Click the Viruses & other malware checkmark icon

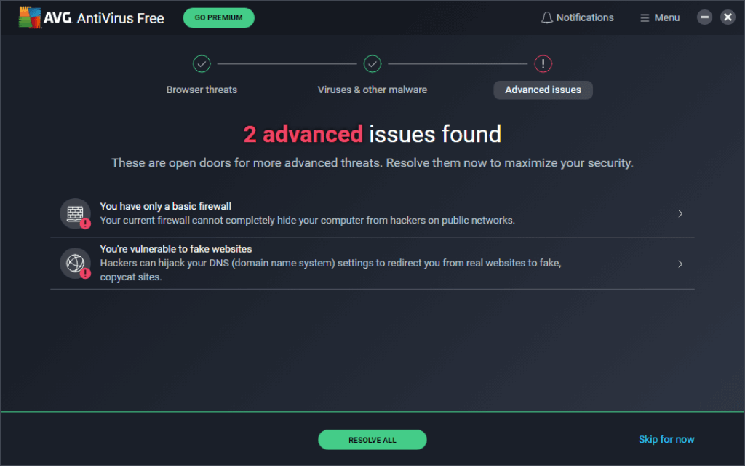pyautogui.click(x=372, y=64)
